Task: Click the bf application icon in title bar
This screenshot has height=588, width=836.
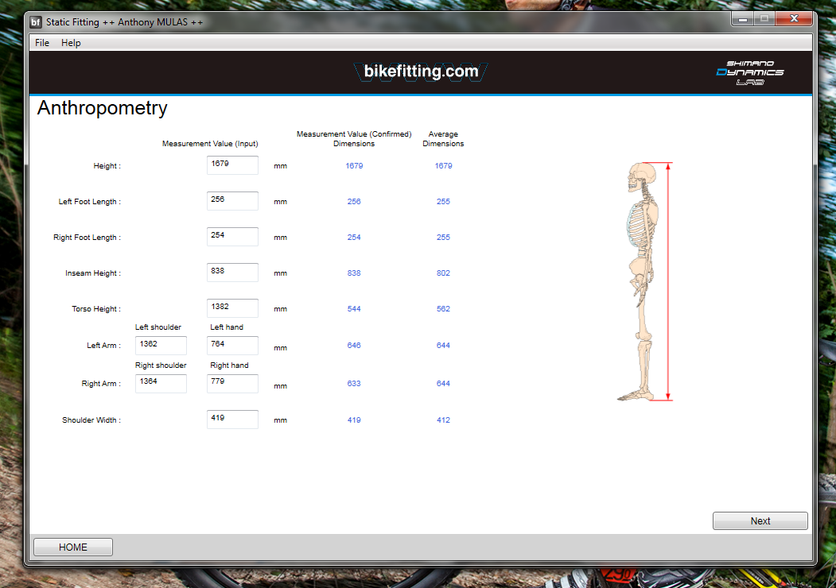Action: click(x=36, y=21)
